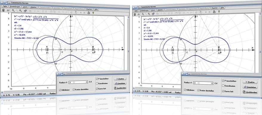Click the yellow help pin icon in right window
The image size is (262, 115).
(x=219, y=11)
